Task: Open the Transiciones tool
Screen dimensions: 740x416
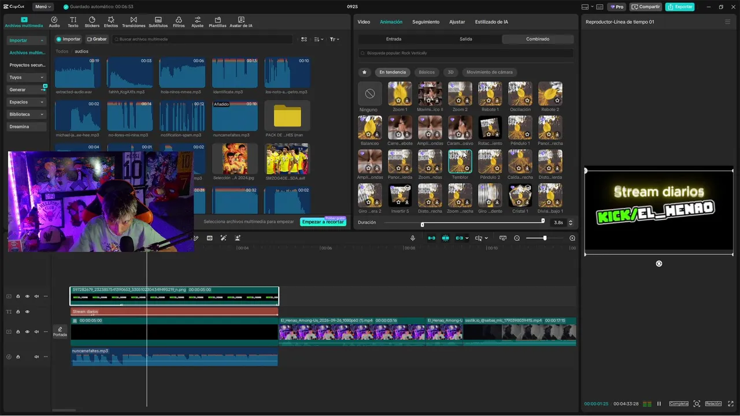Action: (134, 22)
